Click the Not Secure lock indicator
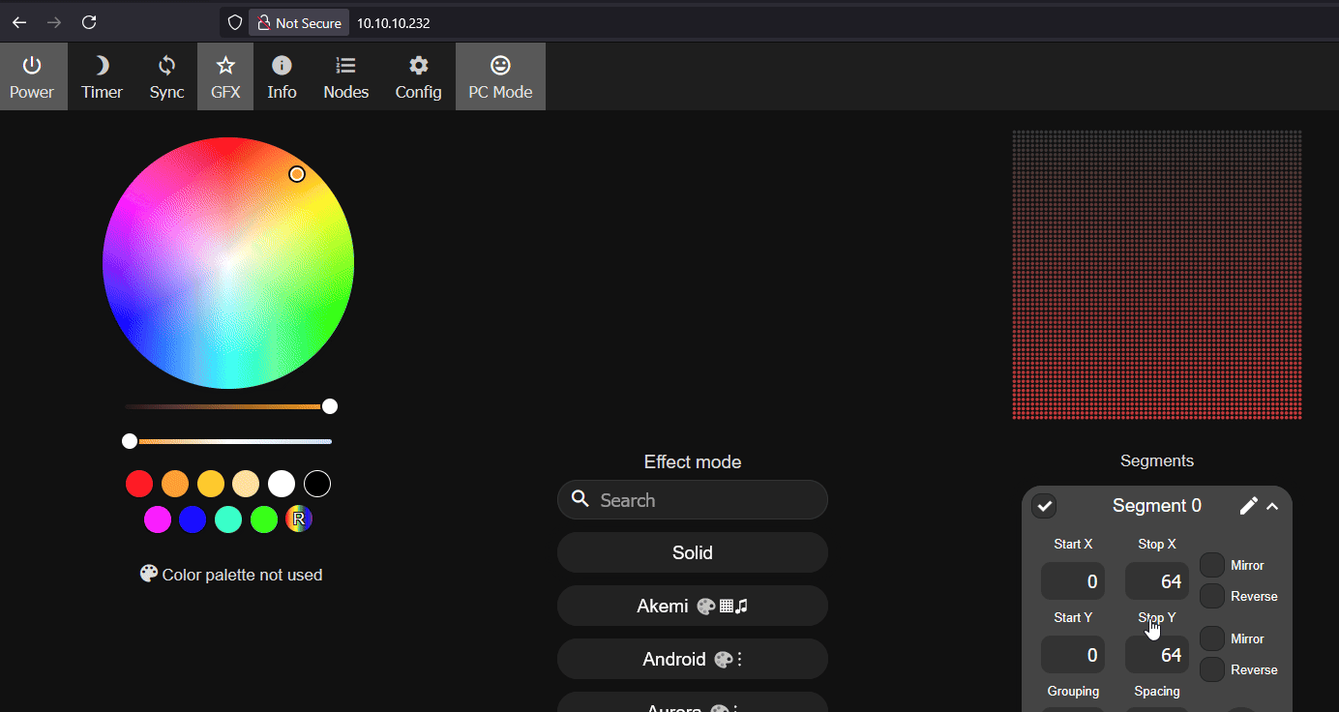The image size is (1339, 712). pos(299,23)
